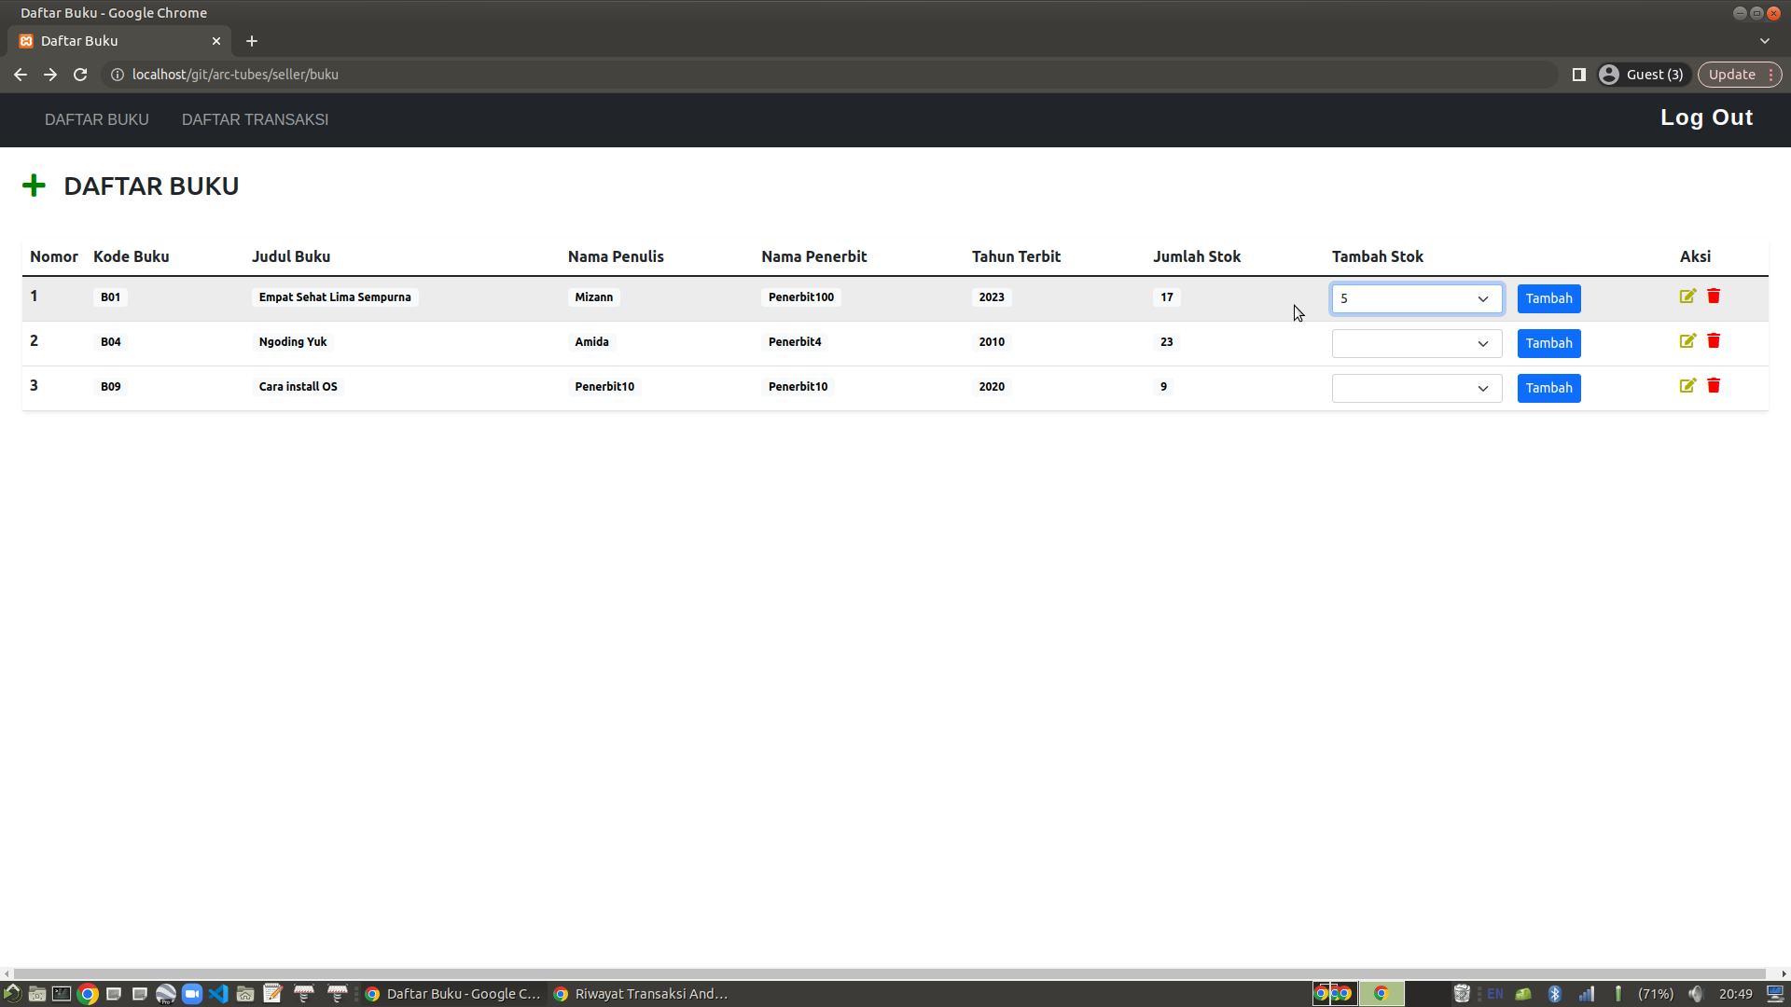1791x1007 pixels.
Task: Edit the Cara install OS book
Action: pos(1687,386)
